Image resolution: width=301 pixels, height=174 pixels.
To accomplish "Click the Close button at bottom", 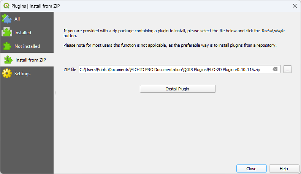I will point(251,169).
